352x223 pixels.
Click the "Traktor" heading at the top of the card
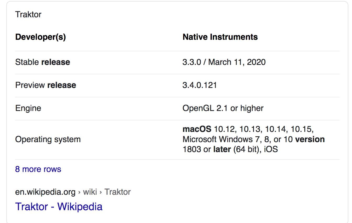28,14
